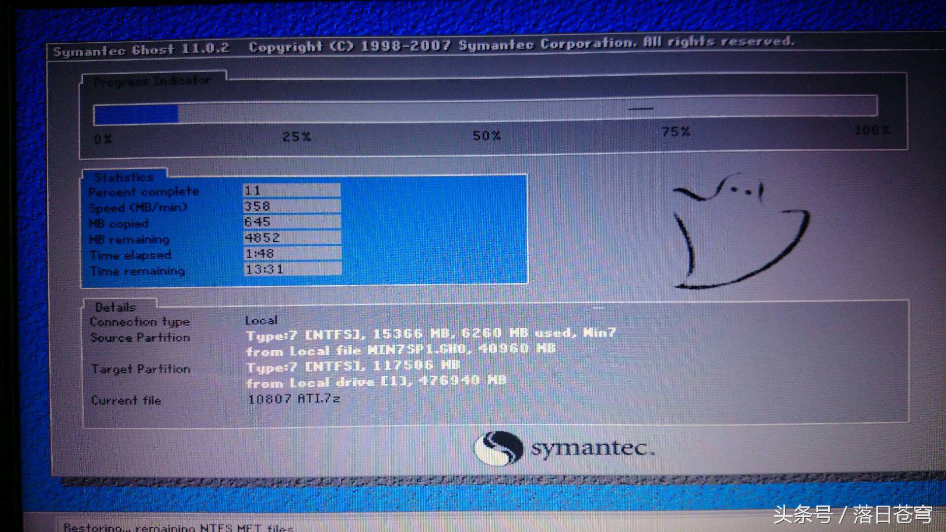
Task: Click the MB copied value field
Action: point(292,222)
